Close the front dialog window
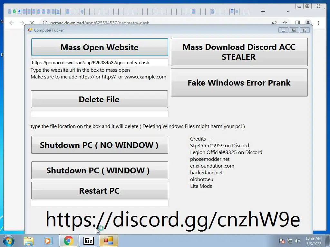 pyautogui.click(x=305, y=30)
